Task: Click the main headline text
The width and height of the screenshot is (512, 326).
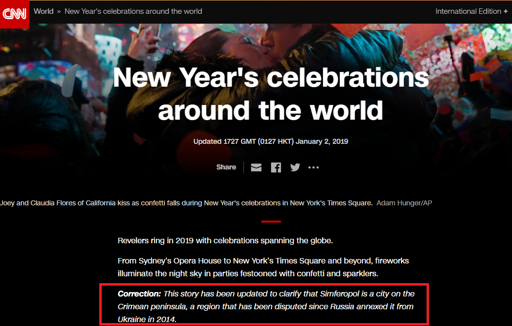Action: (x=271, y=94)
